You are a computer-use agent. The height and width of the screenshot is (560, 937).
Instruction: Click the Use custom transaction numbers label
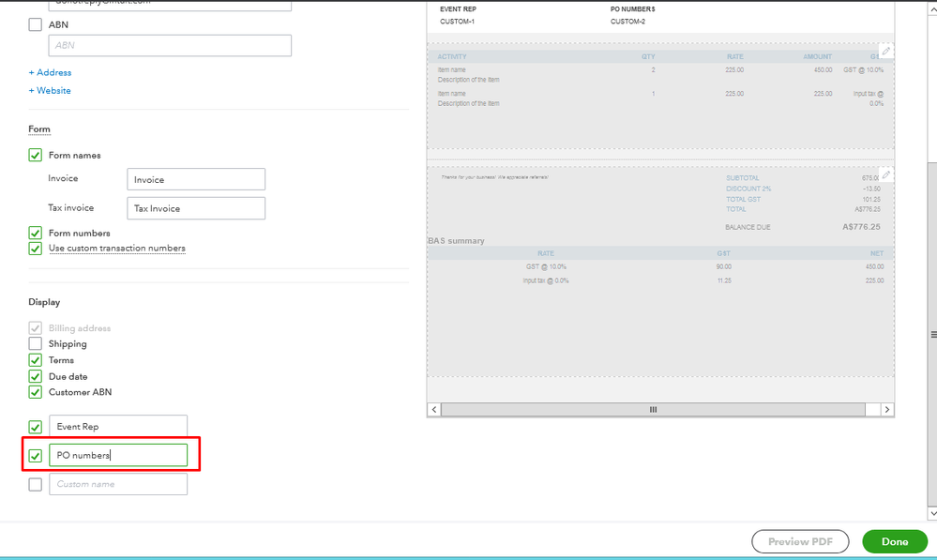pos(117,248)
